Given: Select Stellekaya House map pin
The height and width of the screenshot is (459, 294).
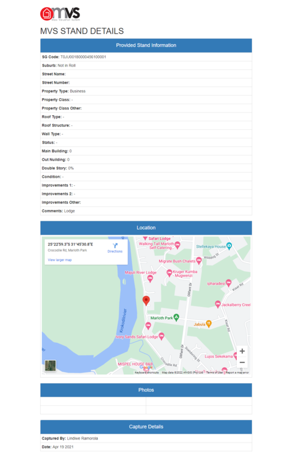Looking at the screenshot, I should [229, 246].
